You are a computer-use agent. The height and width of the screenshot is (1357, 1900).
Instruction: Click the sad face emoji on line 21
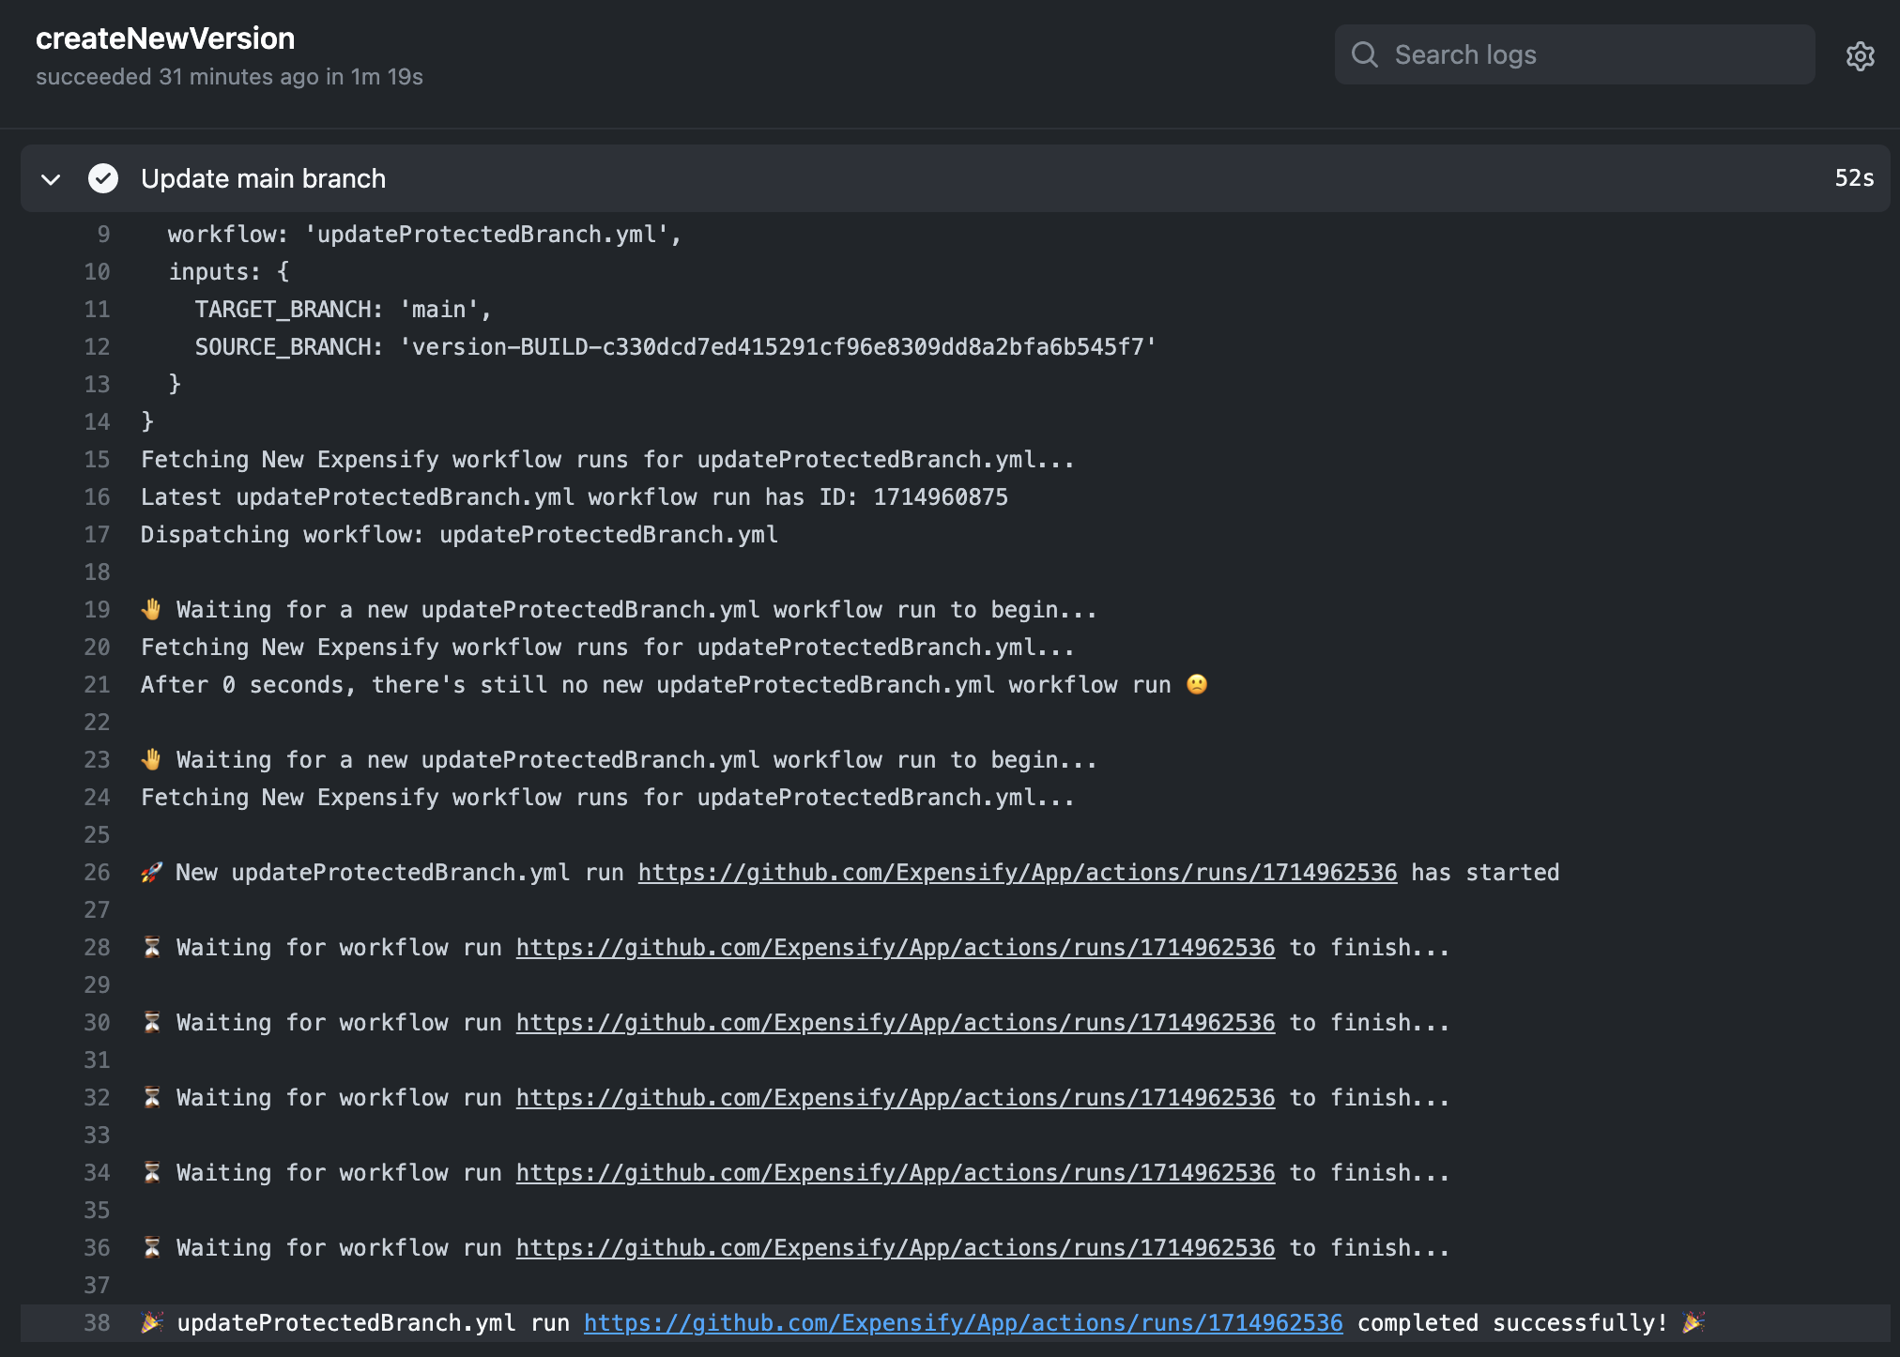pos(1197,684)
